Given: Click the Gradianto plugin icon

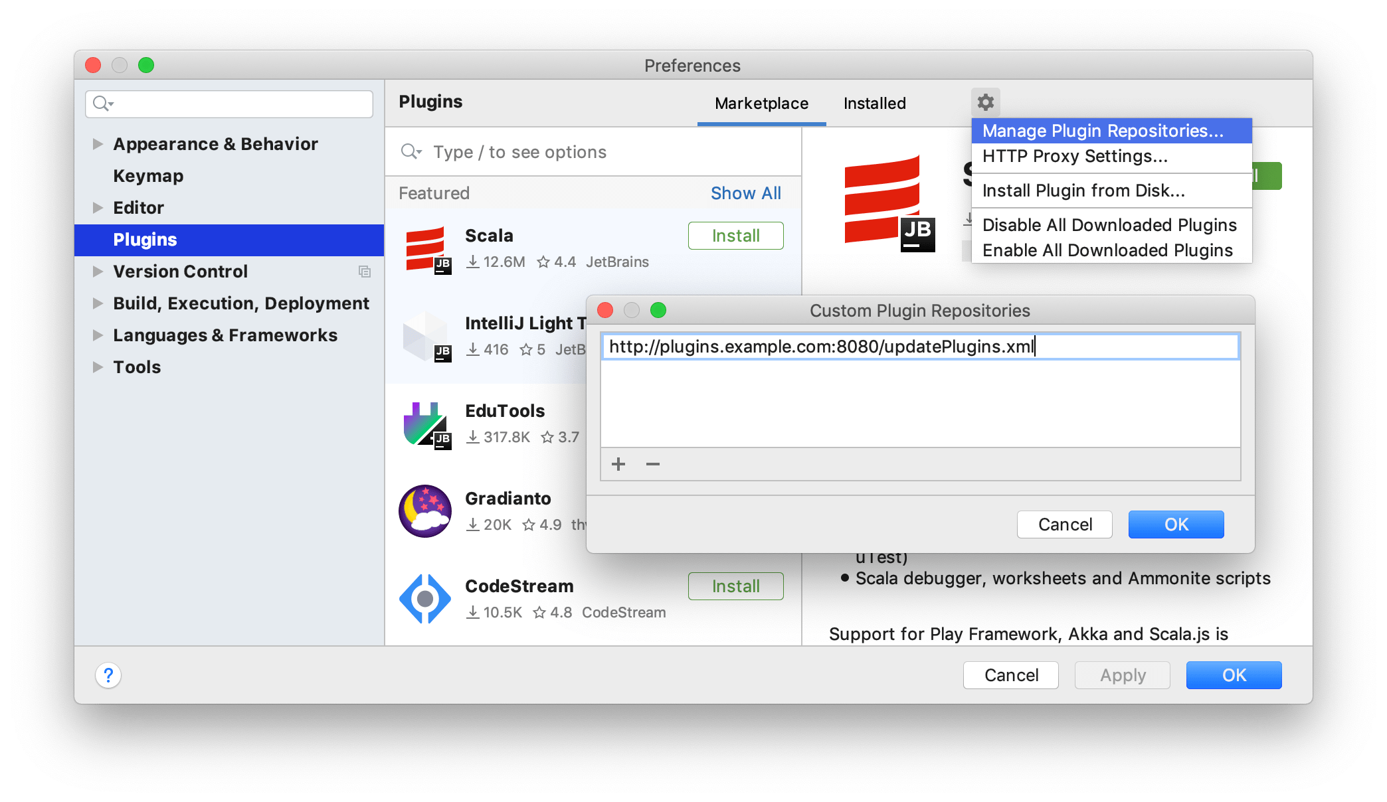Looking at the screenshot, I should click(x=427, y=512).
